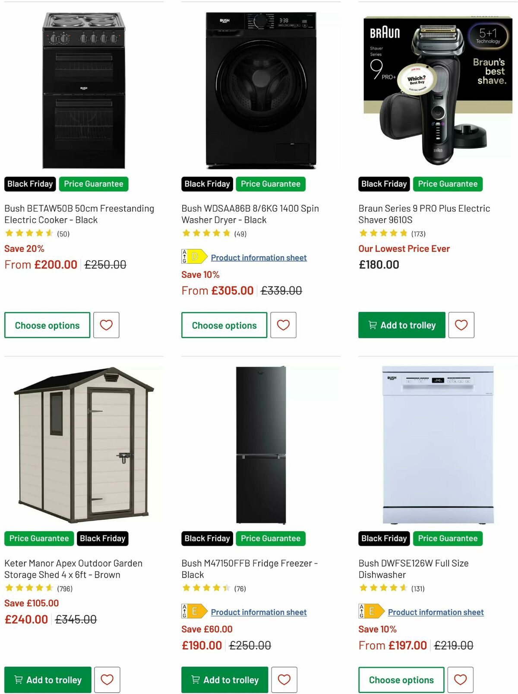Open Choose options for Bush electric cooker
Viewport: 518px width, 694px height.
tap(46, 325)
